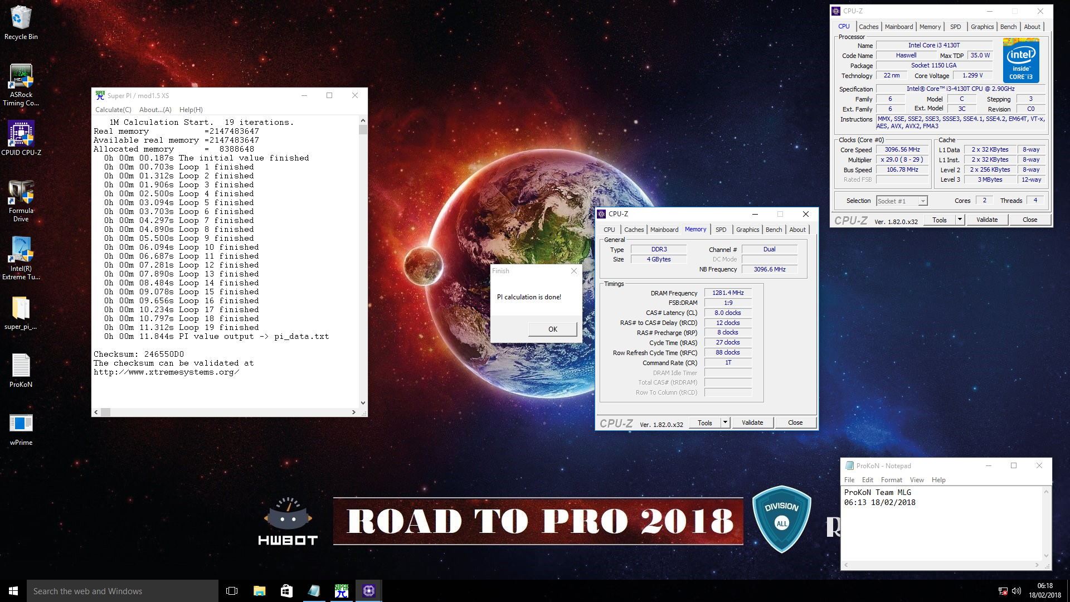Open the ProKoN text file icon
Viewport: 1070px width, 602px height.
(x=21, y=371)
